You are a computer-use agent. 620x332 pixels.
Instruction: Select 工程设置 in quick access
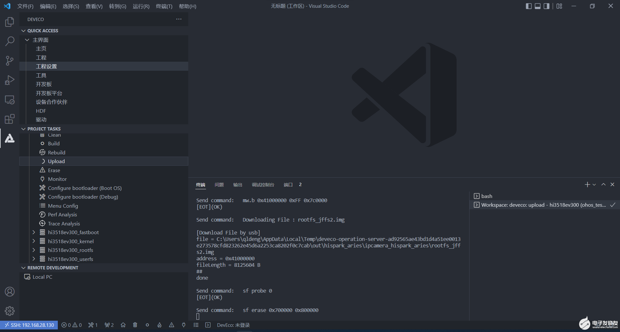[x=104, y=66]
